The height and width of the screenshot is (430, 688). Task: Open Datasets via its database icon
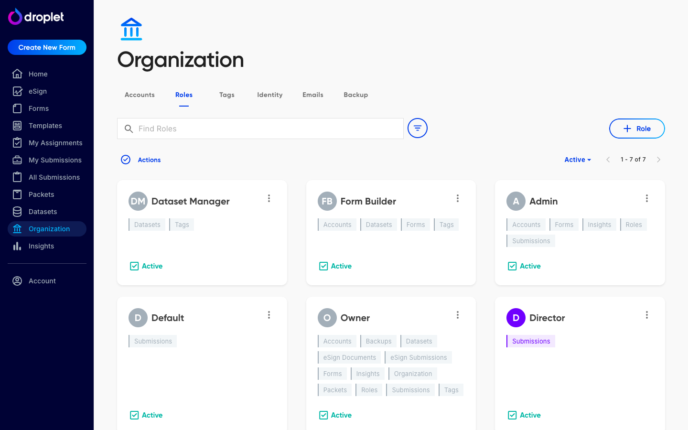17,212
